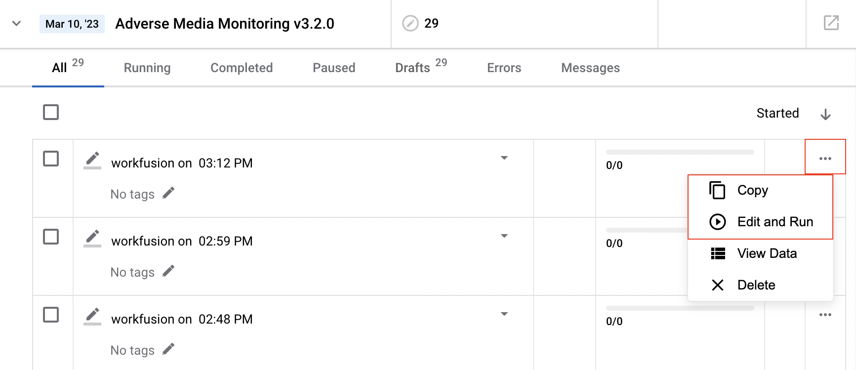Tick the checkbox for the 03:12 PM run
This screenshot has width=856, height=370.
pos(51,159)
